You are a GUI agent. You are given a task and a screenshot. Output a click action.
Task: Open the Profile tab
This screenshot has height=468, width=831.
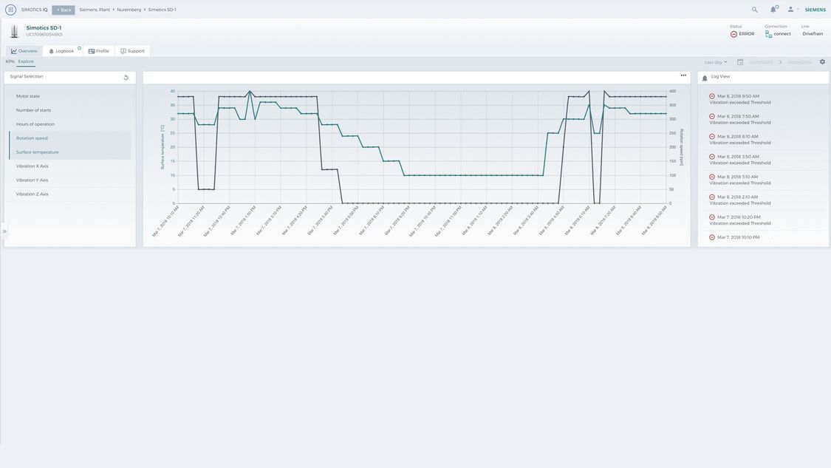coord(99,51)
